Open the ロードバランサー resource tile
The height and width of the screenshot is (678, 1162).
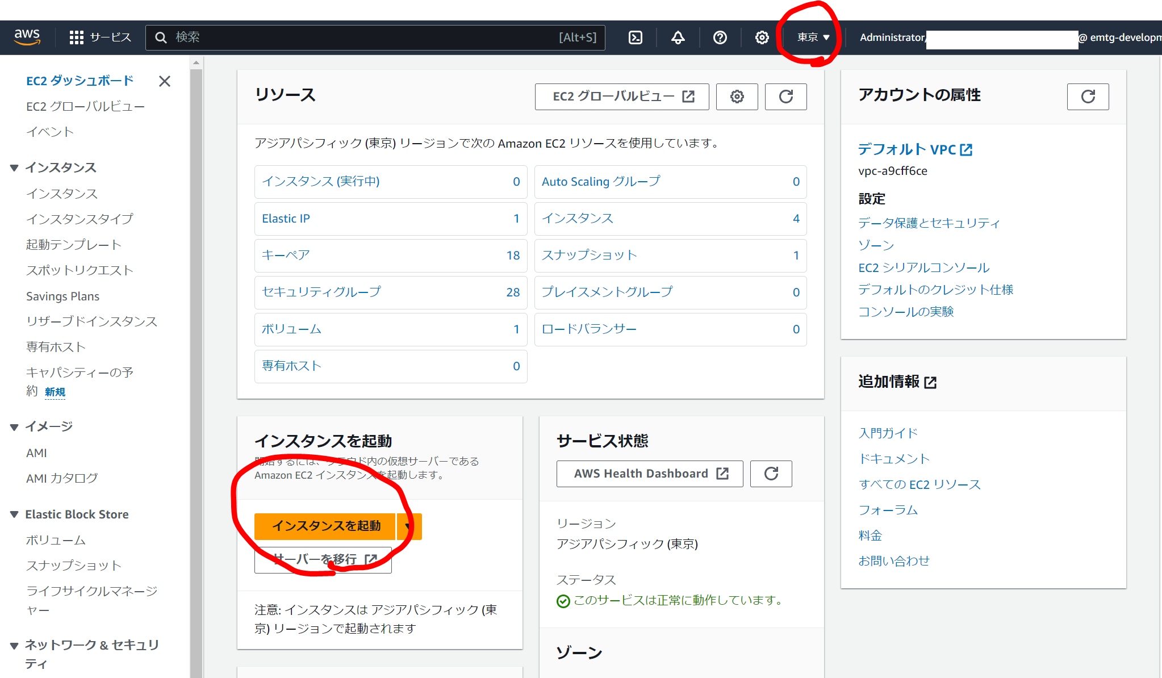(x=671, y=329)
